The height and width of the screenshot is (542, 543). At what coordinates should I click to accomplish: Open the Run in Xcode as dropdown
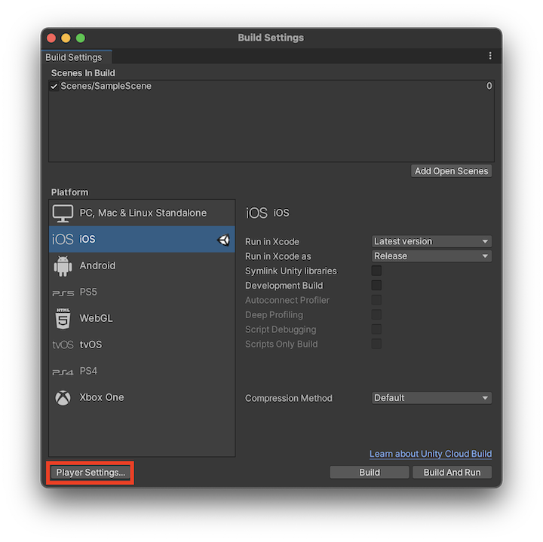pyautogui.click(x=431, y=256)
